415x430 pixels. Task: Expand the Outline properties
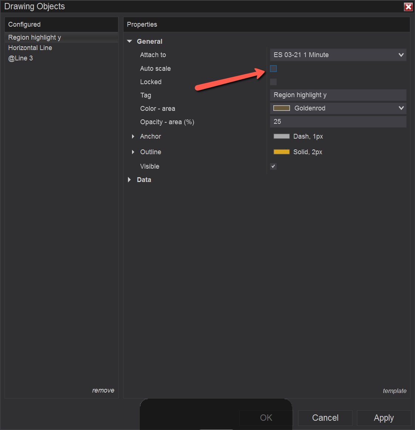click(x=133, y=152)
